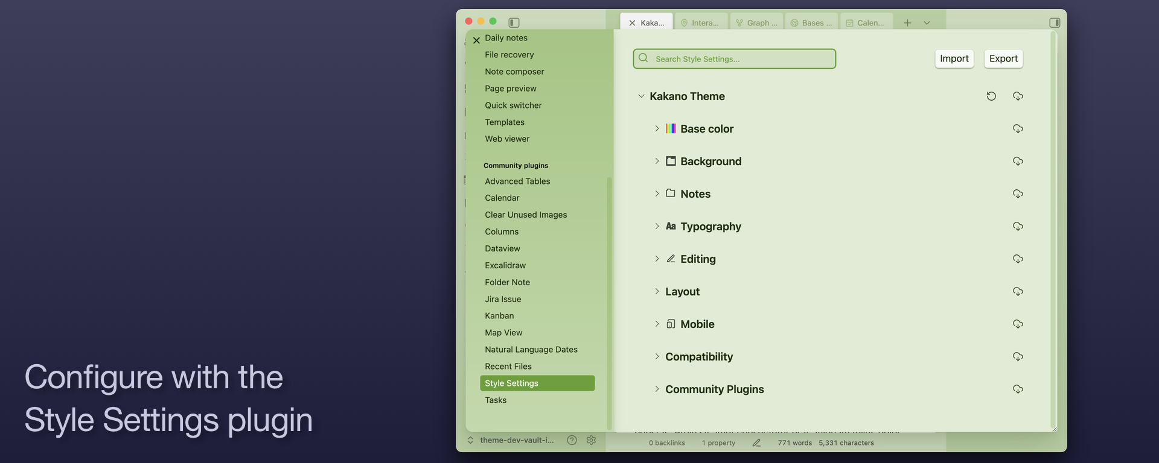Screen dimensions: 1159x463
Task: Click export icon on Layout row
Action: tap(1018, 292)
